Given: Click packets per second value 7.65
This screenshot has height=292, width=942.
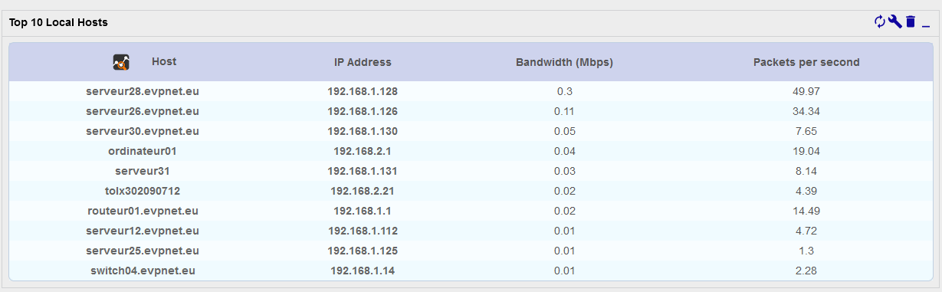Looking at the screenshot, I should click(x=806, y=131).
